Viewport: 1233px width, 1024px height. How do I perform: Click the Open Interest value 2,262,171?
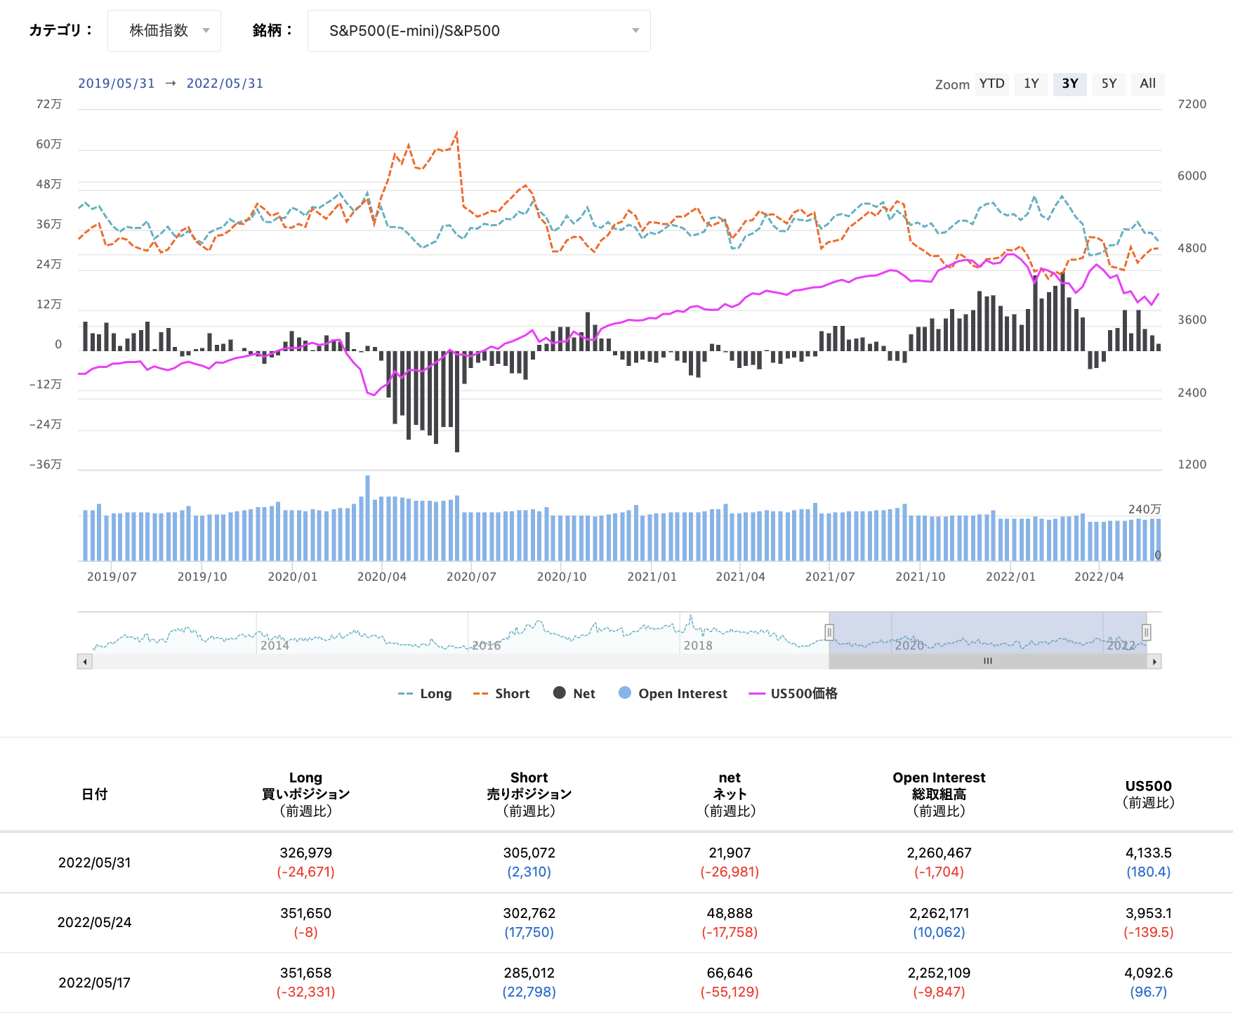click(x=939, y=914)
